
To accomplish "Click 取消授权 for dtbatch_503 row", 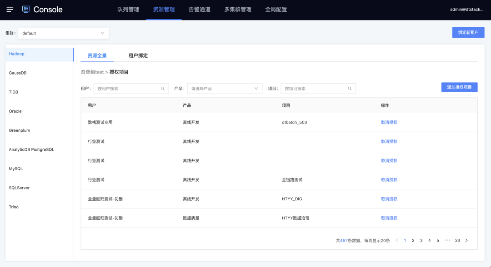I will [x=389, y=122].
